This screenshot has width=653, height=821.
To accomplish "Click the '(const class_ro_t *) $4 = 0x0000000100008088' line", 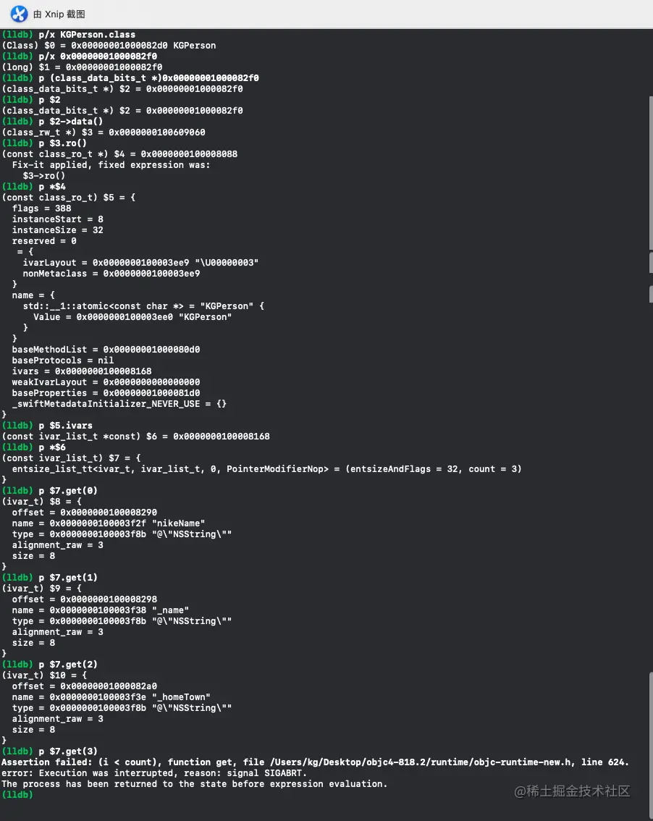I will (120, 154).
